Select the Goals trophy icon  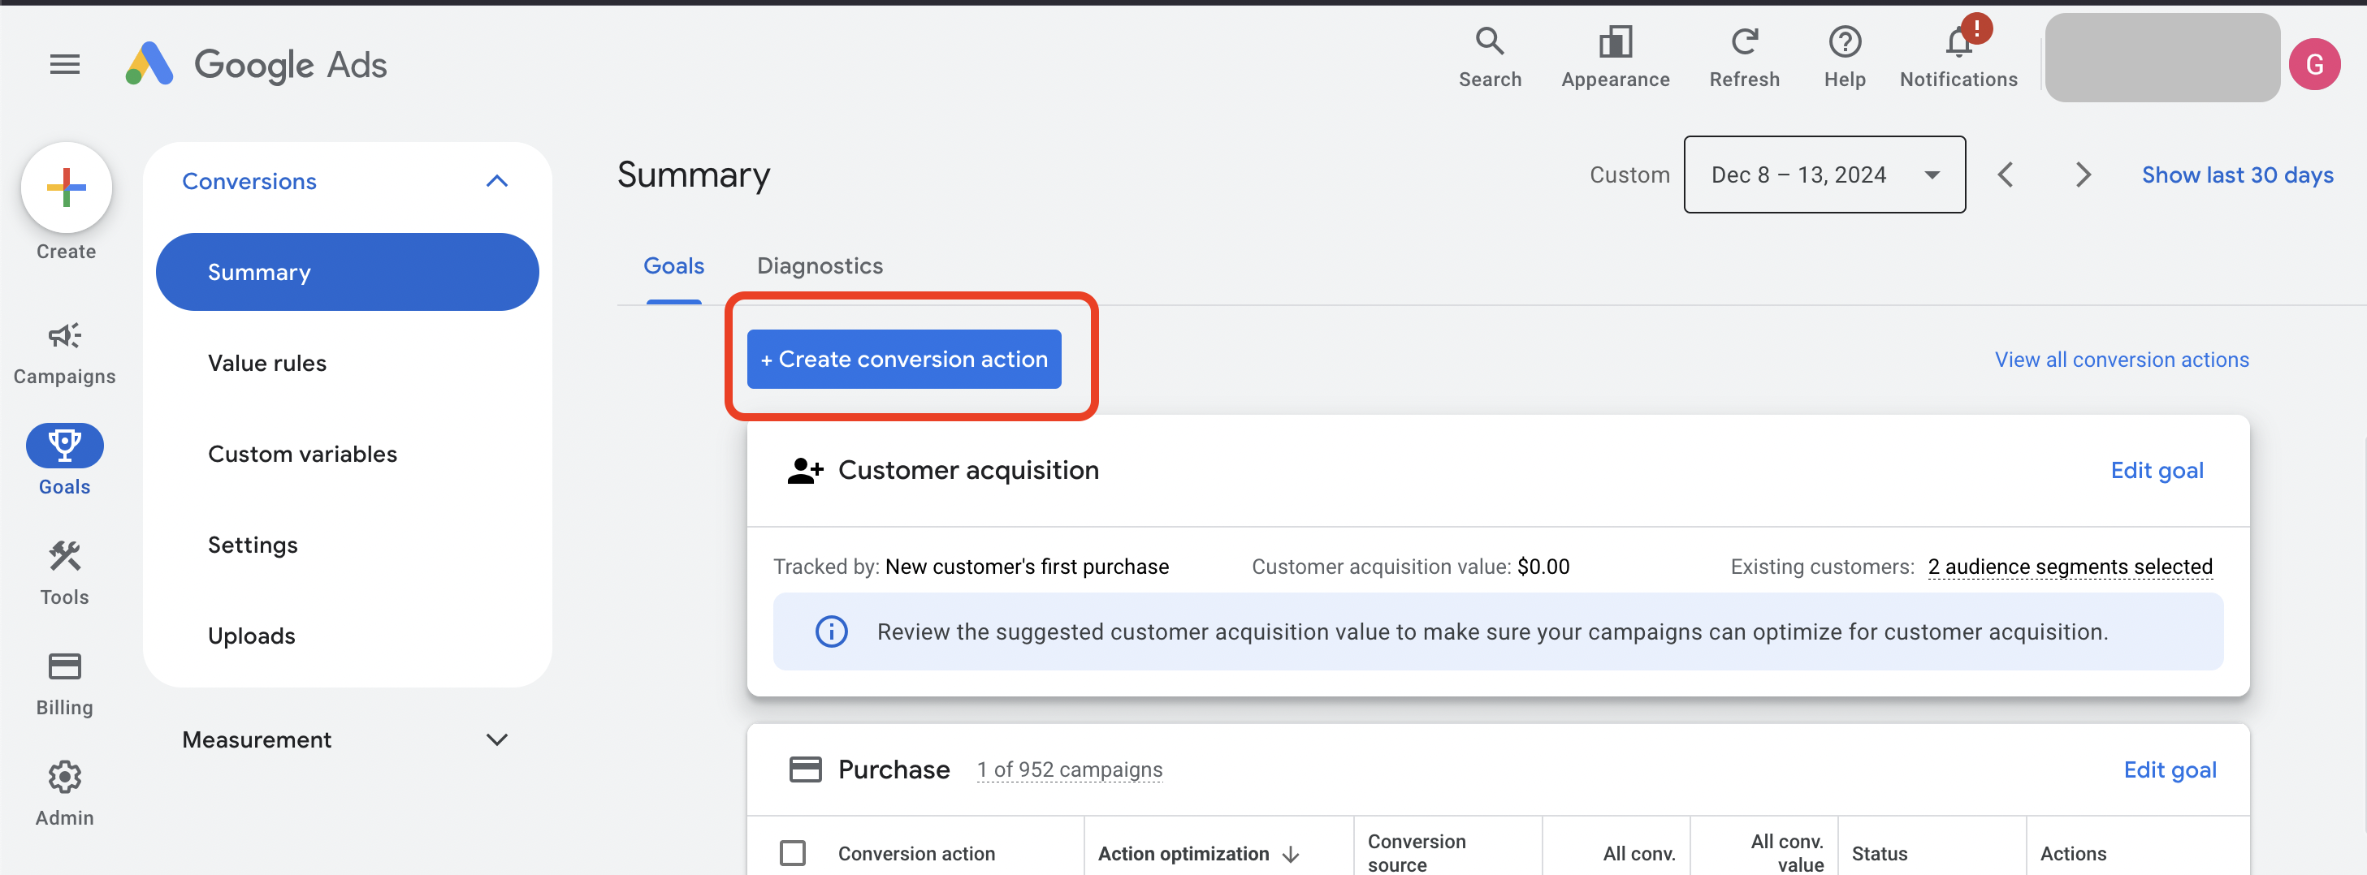click(x=64, y=446)
